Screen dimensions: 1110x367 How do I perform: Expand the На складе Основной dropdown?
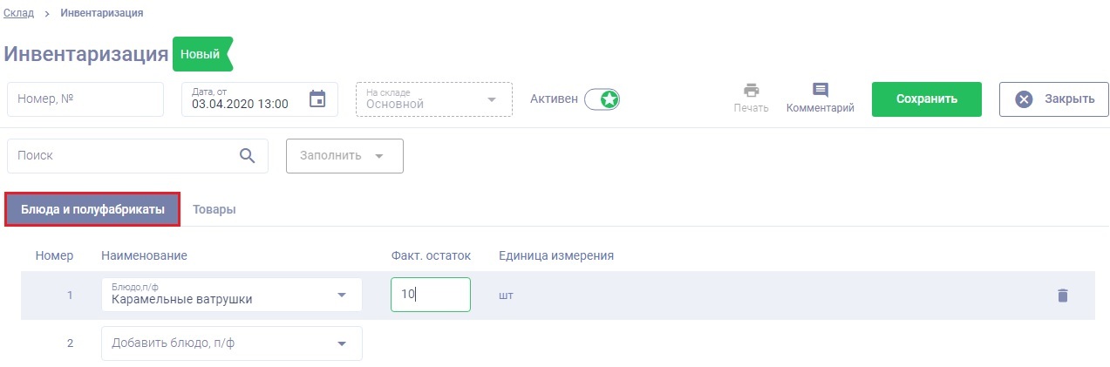[x=493, y=99]
